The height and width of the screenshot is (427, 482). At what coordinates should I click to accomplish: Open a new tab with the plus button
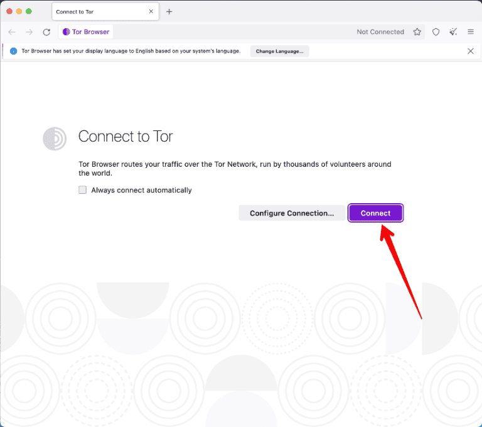click(x=169, y=12)
